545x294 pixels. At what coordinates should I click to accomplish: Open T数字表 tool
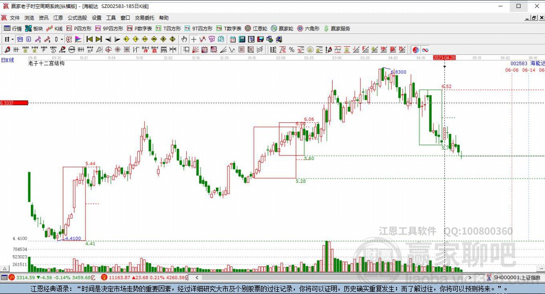(229, 29)
